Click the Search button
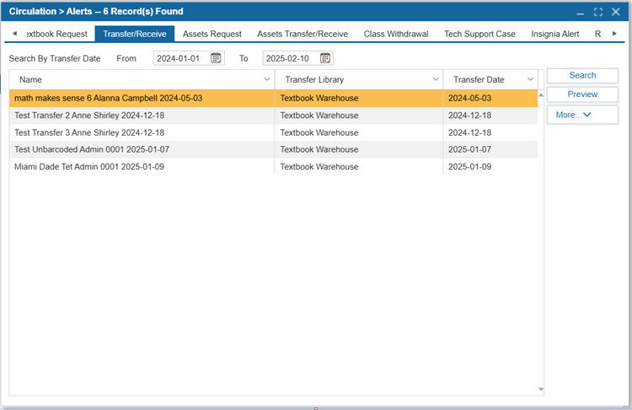632x410 pixels. (582, 75)
